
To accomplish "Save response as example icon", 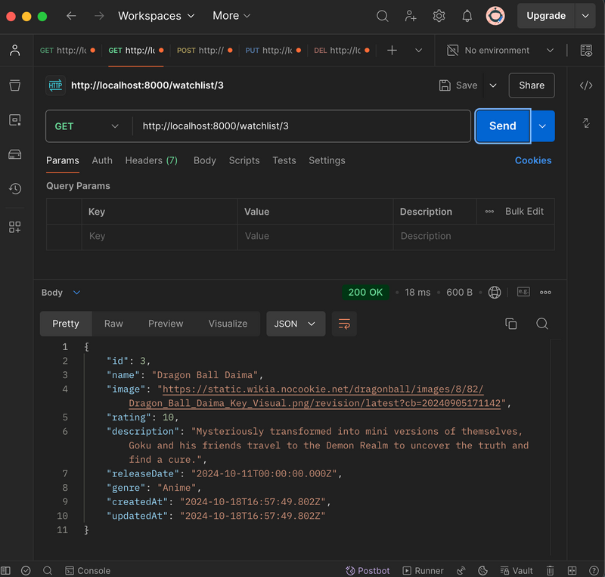I will [x=523, y=292].
